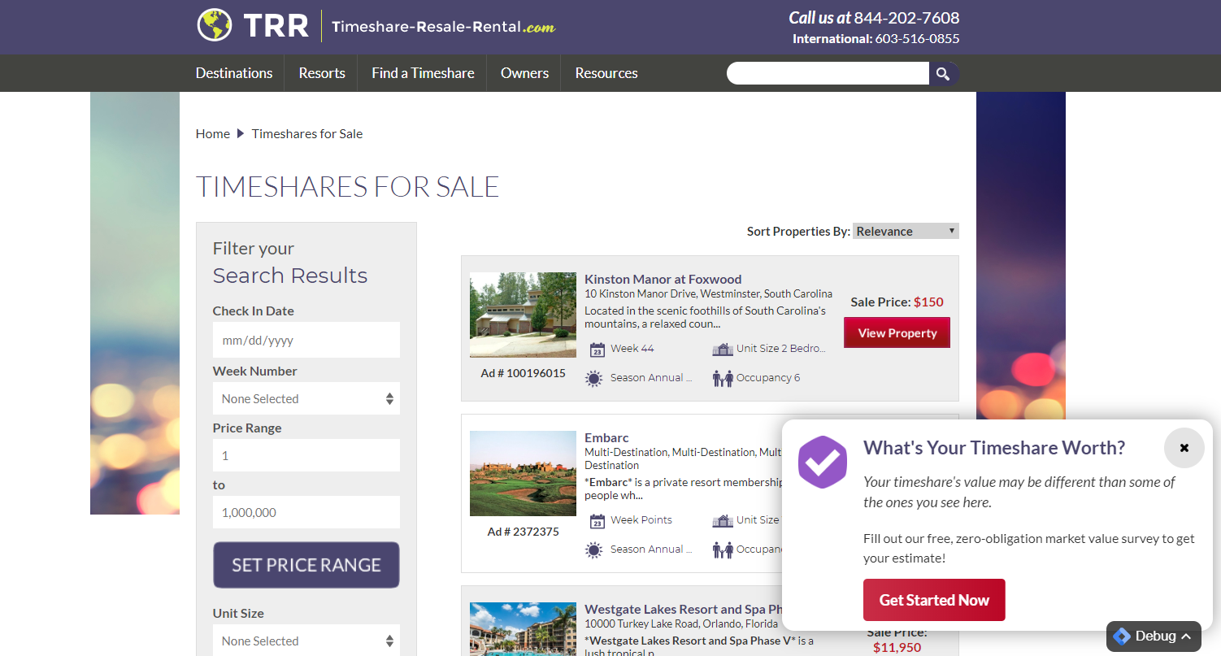This screenshot has height=656, width=1221.
Task: Click the Check In Date field
Action: (306, 340)
